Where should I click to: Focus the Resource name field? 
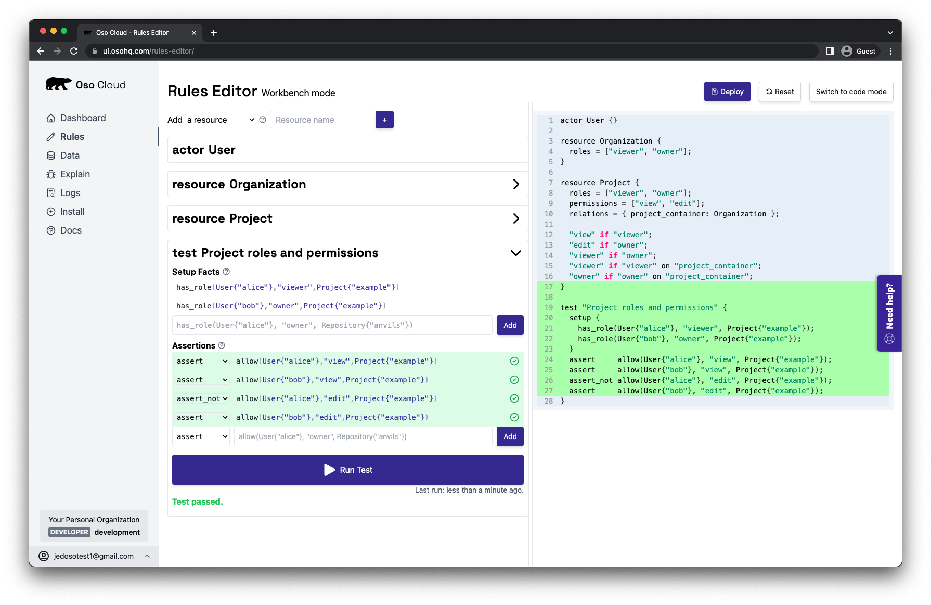click(321, 120)
